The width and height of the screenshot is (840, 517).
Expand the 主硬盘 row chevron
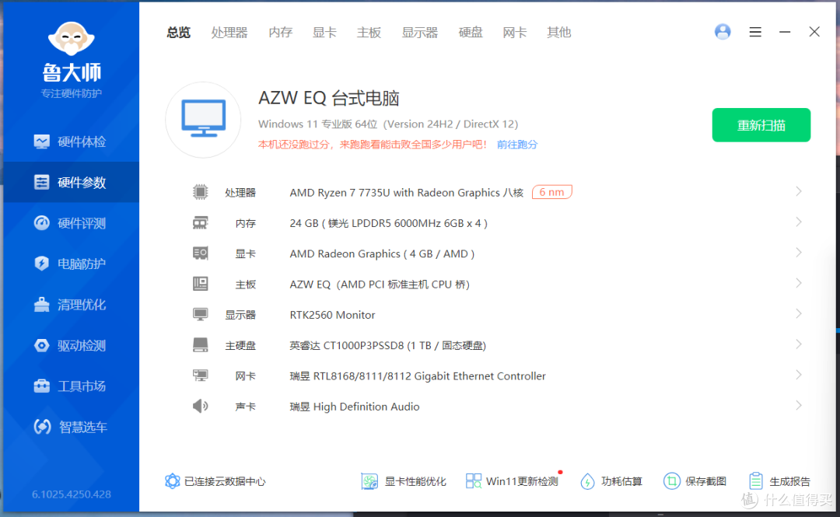pos(799,344)
